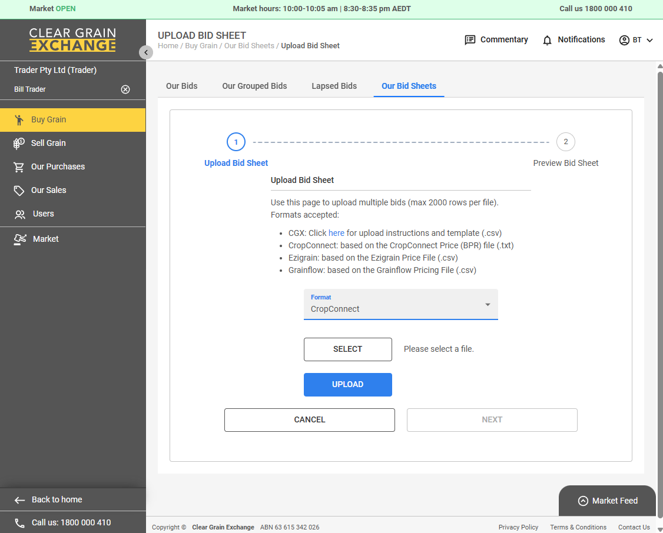The height and width of the screenshot is (533, 663).
Task: Open Buy Grain in the breadcrumb
Action: (x=201, y=46)
